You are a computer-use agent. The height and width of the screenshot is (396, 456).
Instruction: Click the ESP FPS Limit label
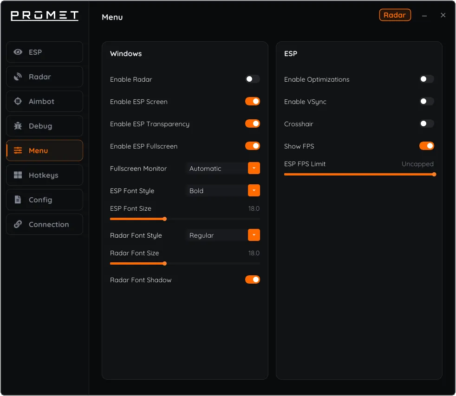coord(305,164)
